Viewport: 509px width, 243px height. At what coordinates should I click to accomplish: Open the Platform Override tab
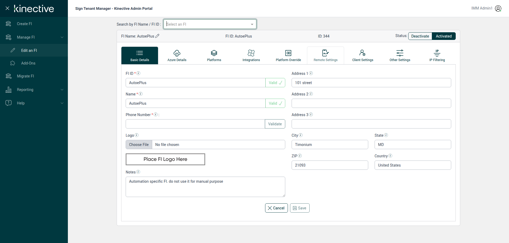(x=288, y=56)
